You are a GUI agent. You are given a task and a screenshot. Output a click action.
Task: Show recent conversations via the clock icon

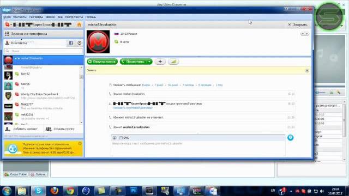[x=80, y=43]
